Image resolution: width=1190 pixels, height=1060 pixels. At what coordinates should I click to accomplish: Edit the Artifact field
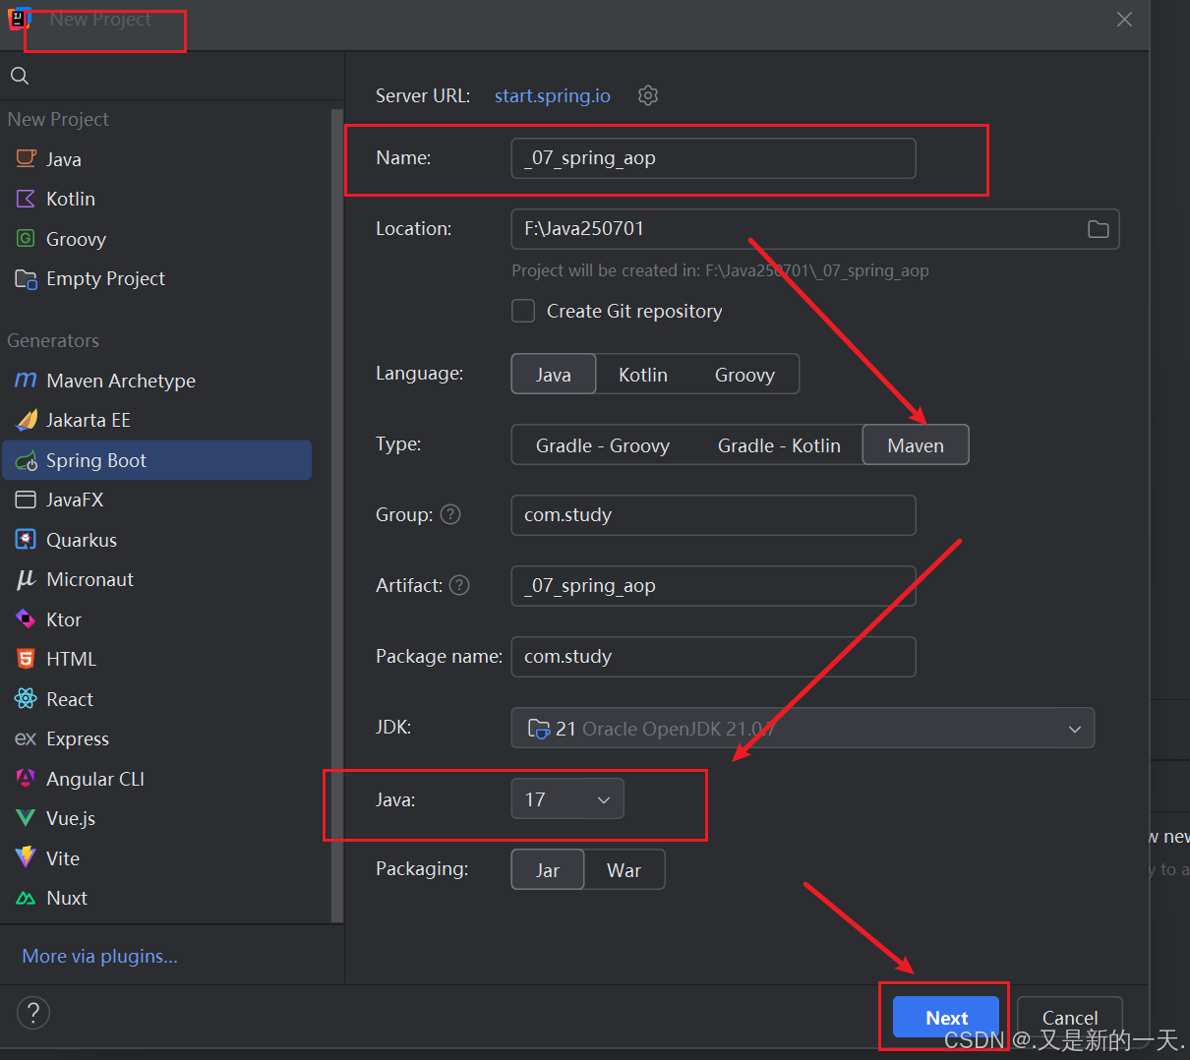tap(714, 586)
